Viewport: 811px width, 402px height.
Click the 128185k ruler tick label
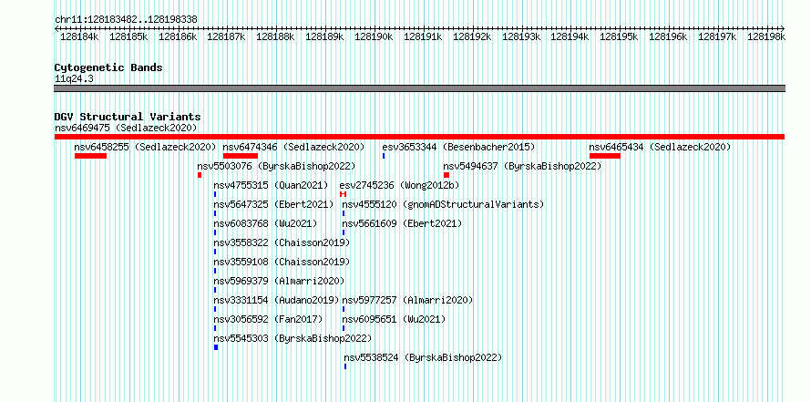(x=128, y=36)
